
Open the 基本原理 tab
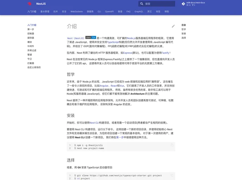[x=45, y=12]
